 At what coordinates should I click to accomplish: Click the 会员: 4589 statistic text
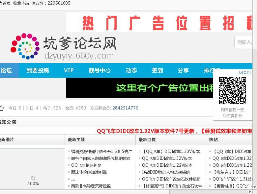click(x=75, y=108)
